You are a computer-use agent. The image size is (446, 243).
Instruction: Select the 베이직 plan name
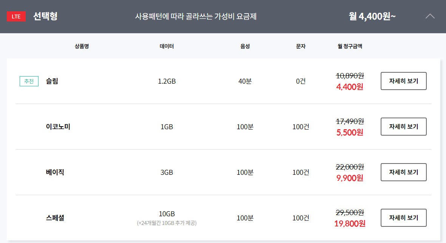point(55,172)
